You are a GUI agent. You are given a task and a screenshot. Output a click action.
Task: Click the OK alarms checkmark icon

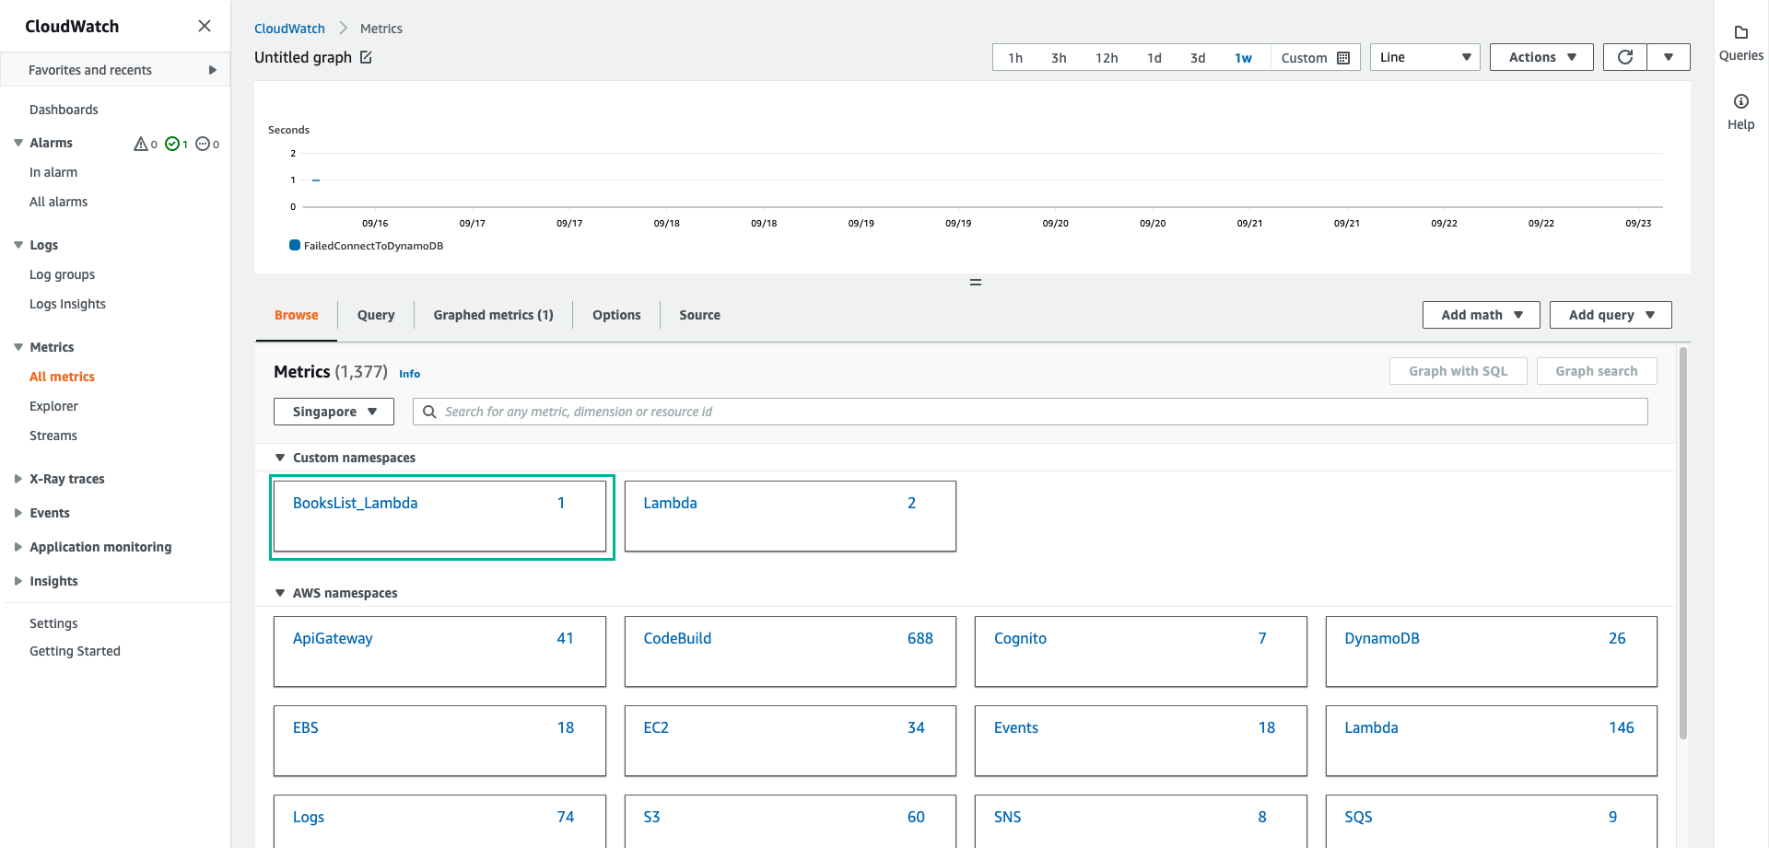pyautogui.click(x=172, y=144)
